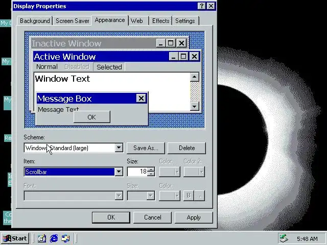327x245 pixels.
Task: Click the preview Active Window maximize icon
Action: click(x=183, y=56)
